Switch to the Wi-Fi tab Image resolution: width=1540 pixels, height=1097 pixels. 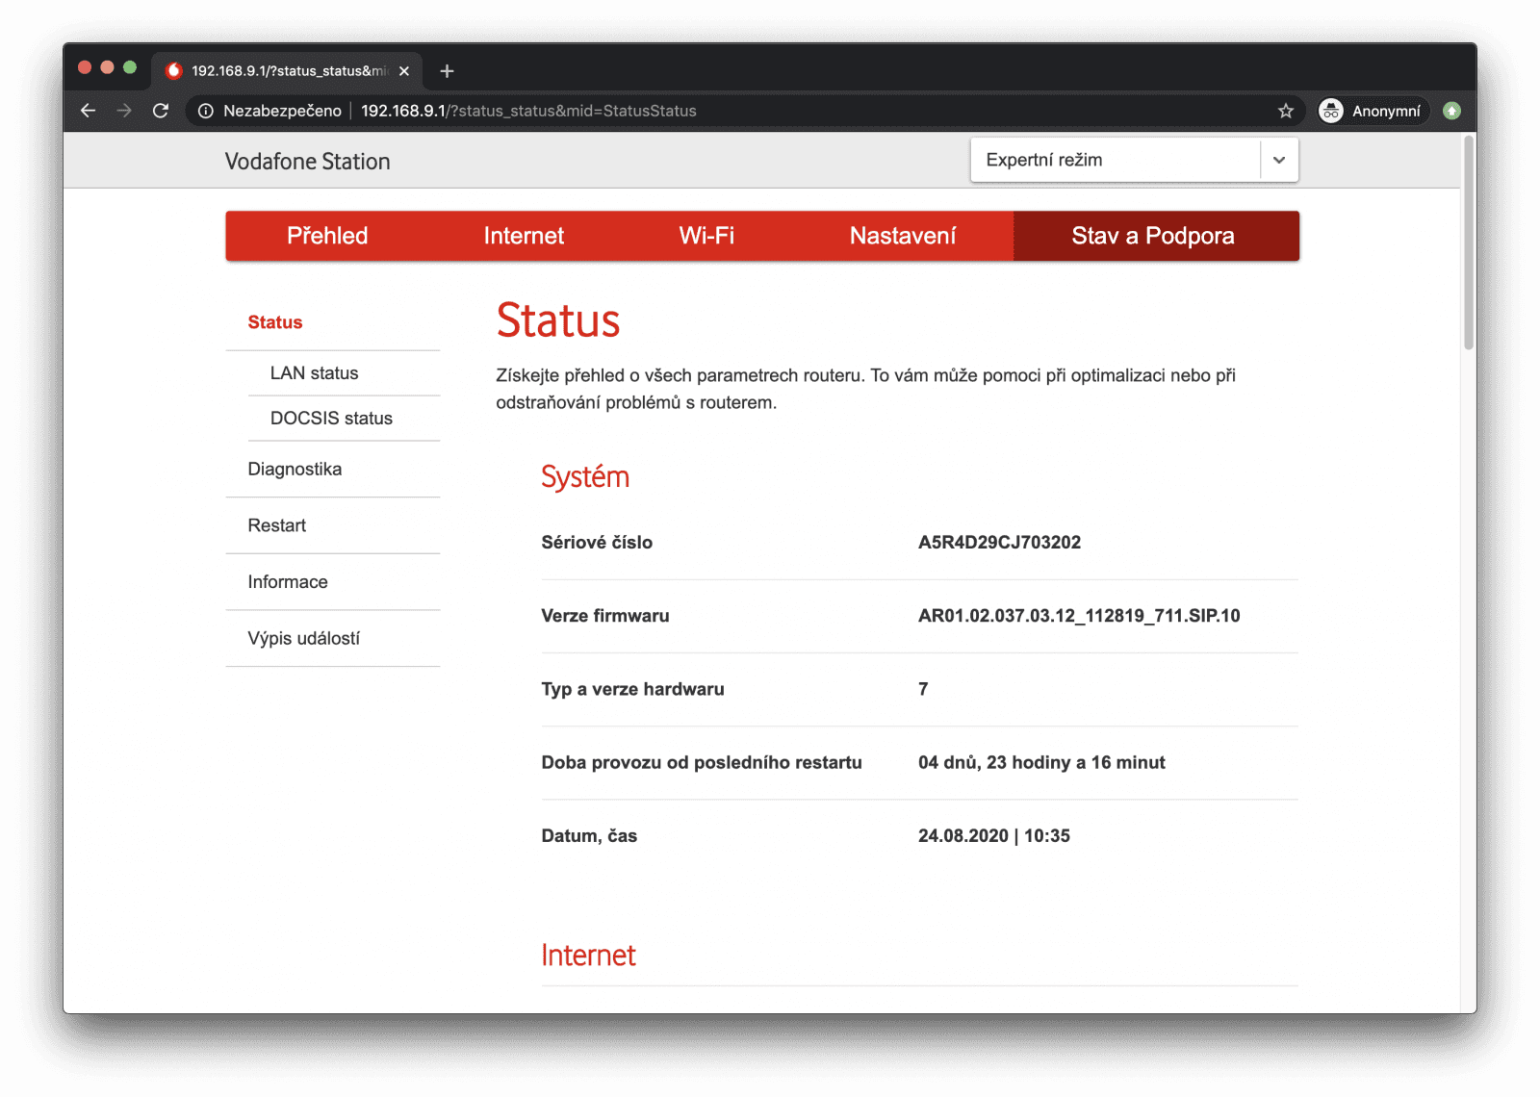[706, 236]
